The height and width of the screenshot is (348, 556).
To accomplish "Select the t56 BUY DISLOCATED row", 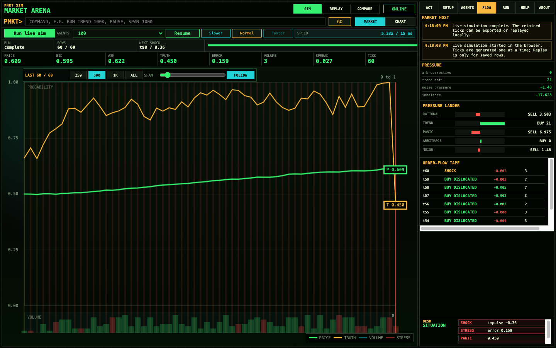I will [x=484, y=204].
